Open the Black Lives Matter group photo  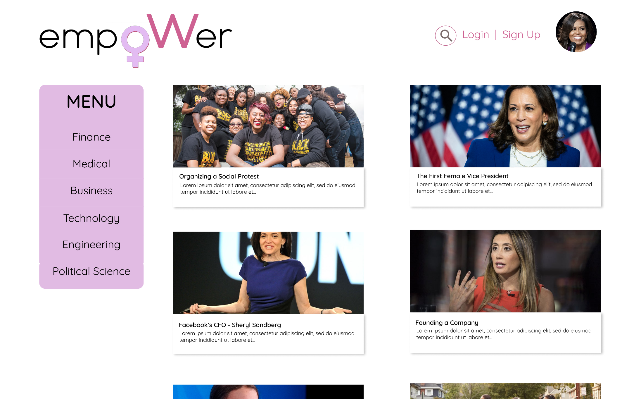click(x=268, y=126)
